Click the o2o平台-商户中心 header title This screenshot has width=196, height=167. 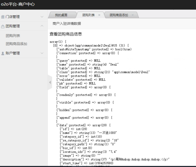point(18,4)
